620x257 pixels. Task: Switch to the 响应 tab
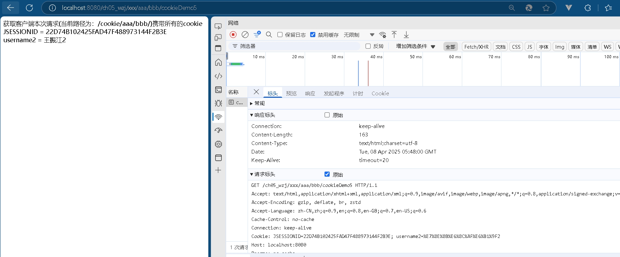coord(310,93)
